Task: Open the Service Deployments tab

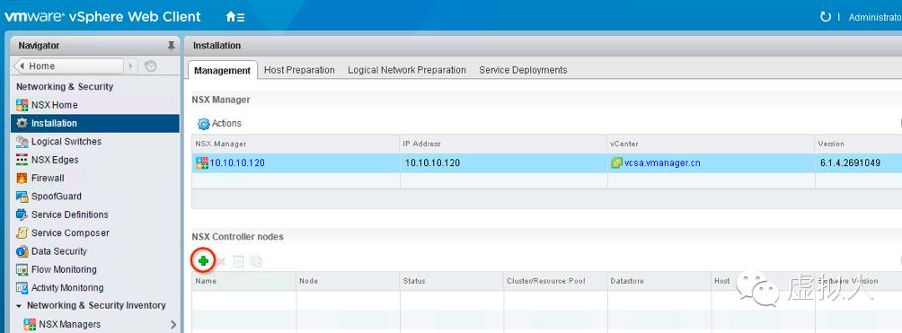Action: click(x=523, y=70)
